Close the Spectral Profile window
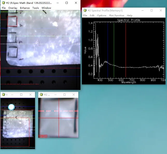The width and height of the screenshot is (167, 154). pos(161,10)
